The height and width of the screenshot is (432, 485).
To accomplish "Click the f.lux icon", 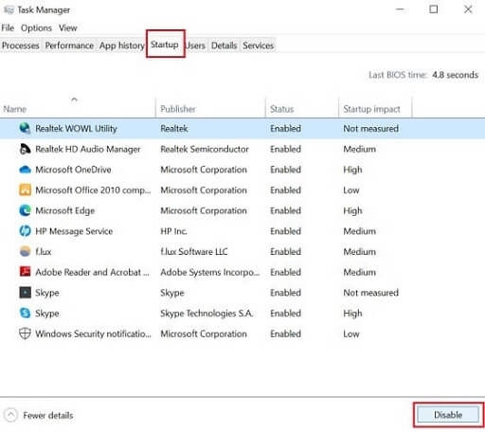I will point(25,252).
